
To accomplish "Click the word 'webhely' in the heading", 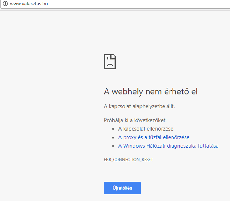I will coord(127,92).
